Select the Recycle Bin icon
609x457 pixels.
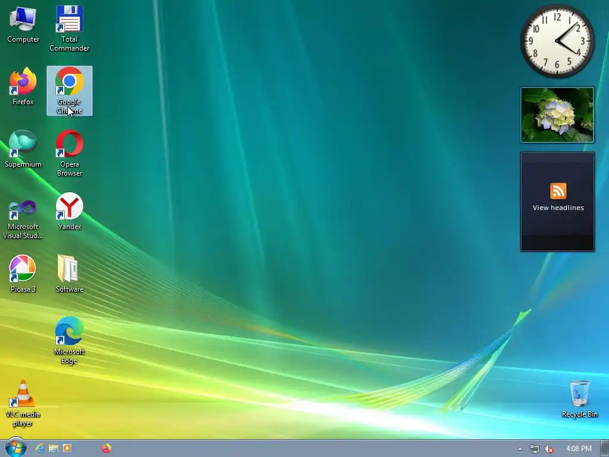[x=579, y=399]
